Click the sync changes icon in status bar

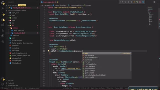[11, 88]
